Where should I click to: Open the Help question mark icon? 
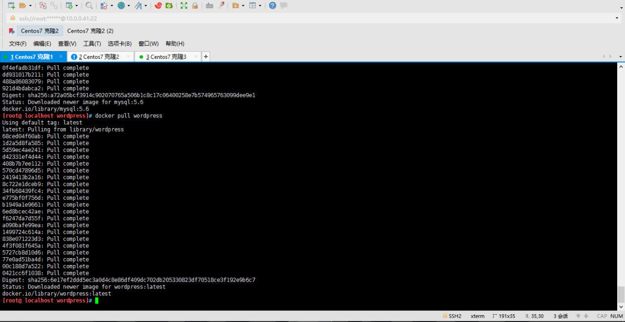(272, 5)
